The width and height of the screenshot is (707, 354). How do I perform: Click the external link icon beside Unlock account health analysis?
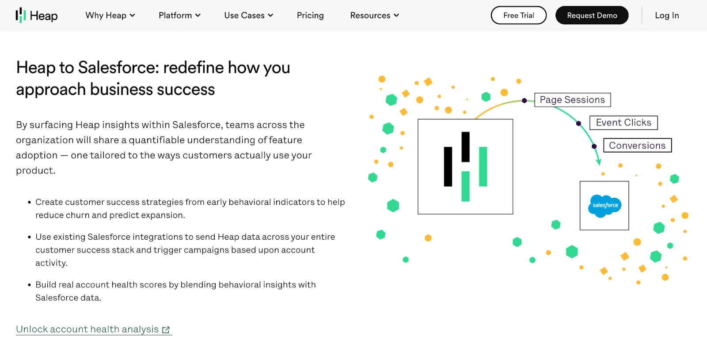click(166, 330)
